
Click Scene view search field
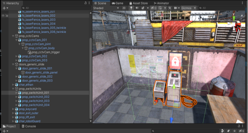tap(222, 8)
